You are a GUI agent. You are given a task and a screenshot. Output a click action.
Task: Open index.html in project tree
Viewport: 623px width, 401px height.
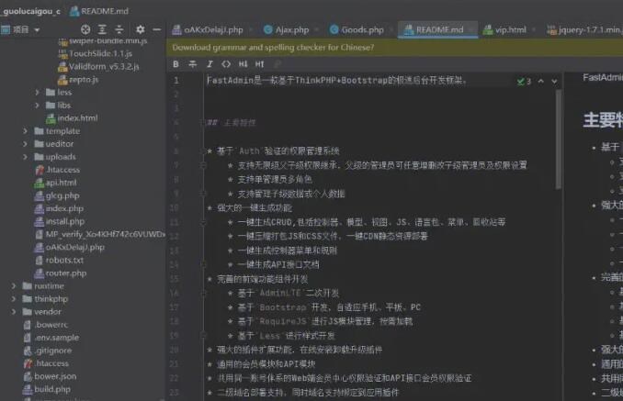(72, 118)
